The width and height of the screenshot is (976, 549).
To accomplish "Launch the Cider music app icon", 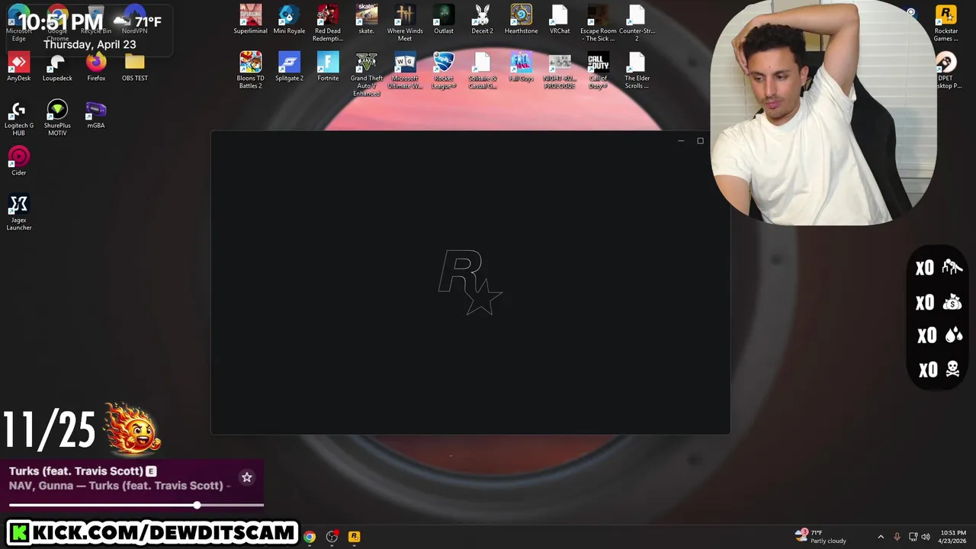I will point(19,162).
